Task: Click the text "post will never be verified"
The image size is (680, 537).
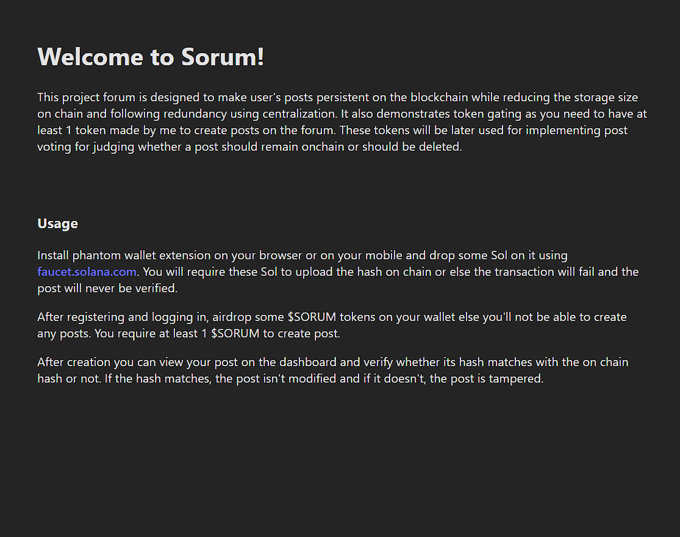Action: (x=107, y=288)
